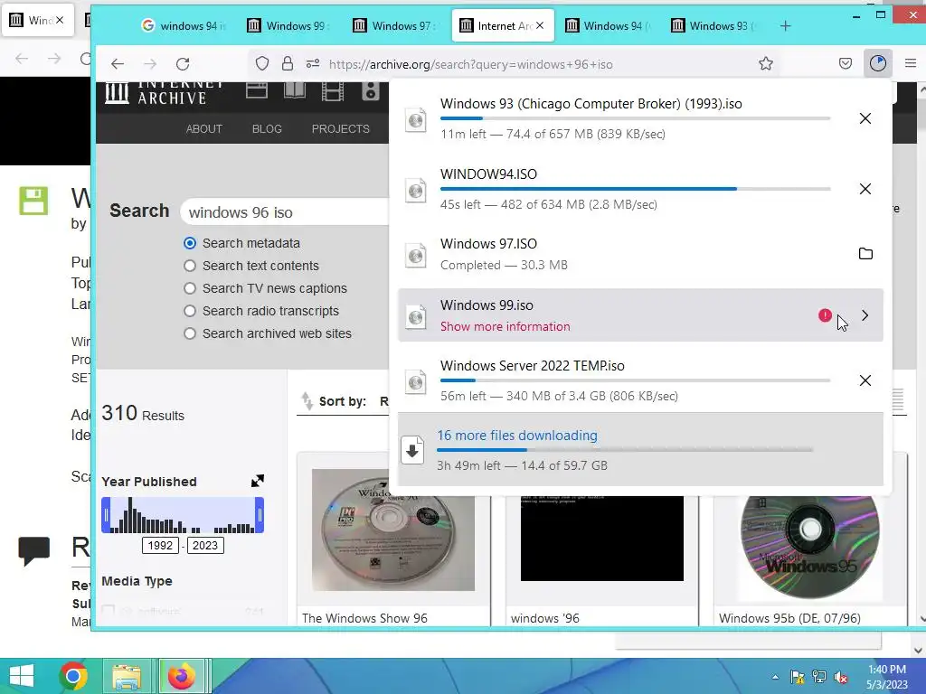926x694 pixels.
Task: Go back in the Firefox window
Action: (x=118, y=64)
